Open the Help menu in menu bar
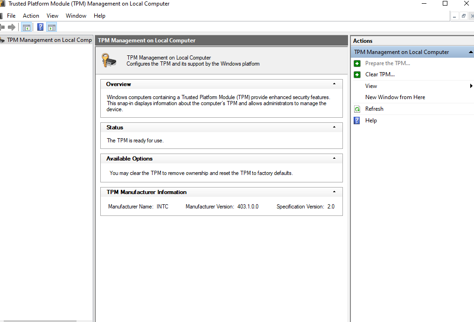Screen dimensions: 474x322 coord(99,16)
